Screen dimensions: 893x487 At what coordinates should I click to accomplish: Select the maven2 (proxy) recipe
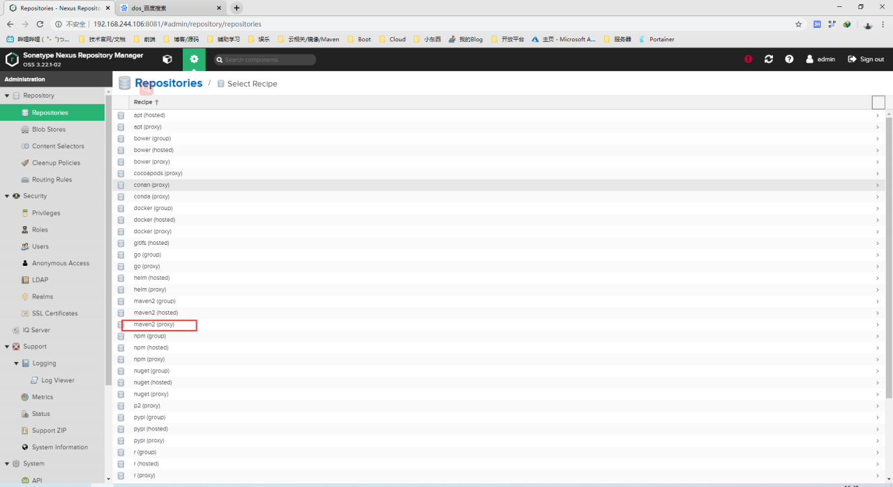pyautogui.click(x=499, y=324)
